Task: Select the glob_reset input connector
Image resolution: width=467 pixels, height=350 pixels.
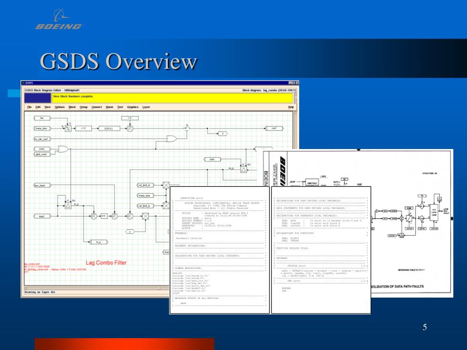Action: tap(42, 154)
